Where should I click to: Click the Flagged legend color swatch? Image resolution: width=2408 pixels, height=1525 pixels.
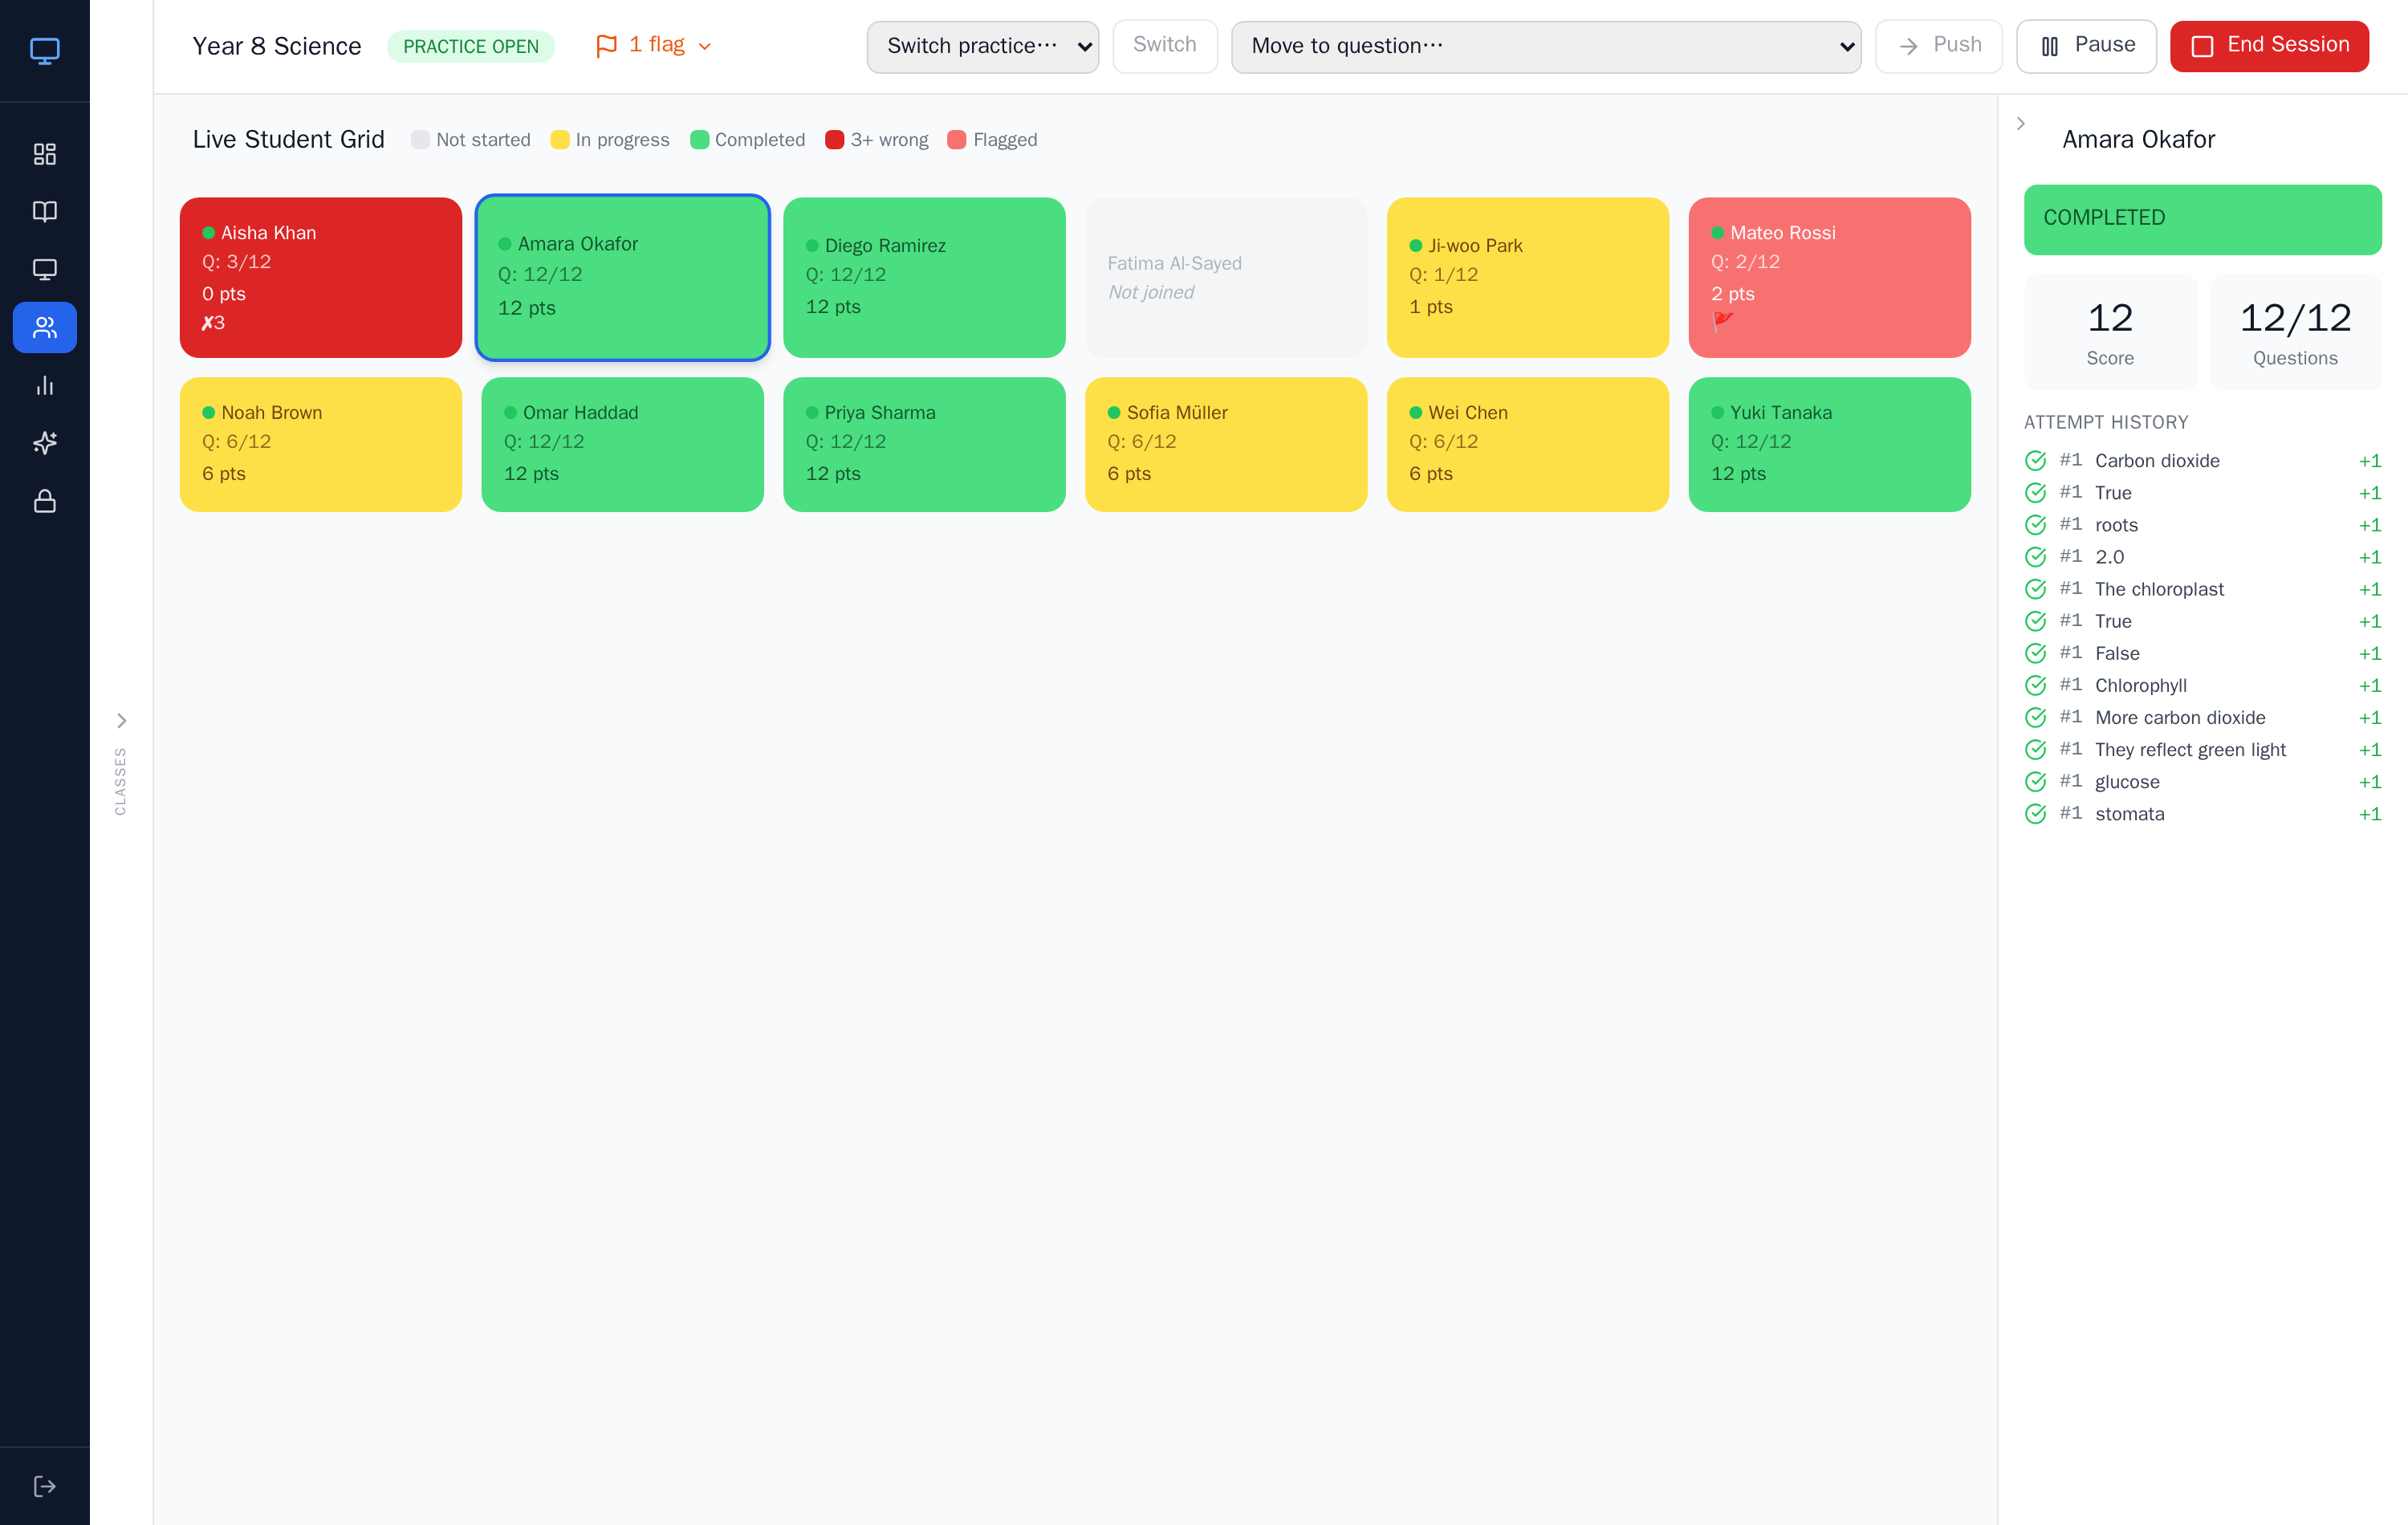point(957,140)
